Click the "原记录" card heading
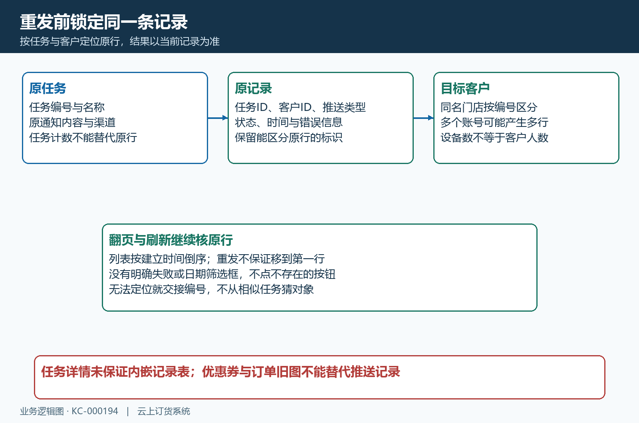639x423 pixels. pyautogui.click(x=253, y=88)
